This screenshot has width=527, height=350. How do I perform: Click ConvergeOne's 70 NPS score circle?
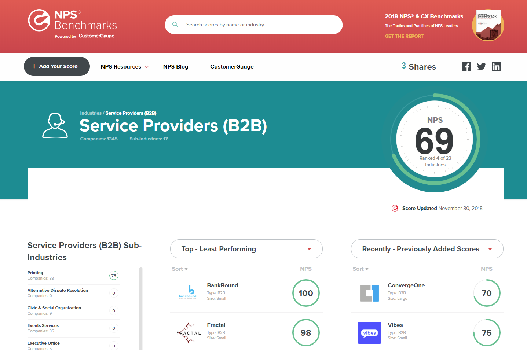487,293
